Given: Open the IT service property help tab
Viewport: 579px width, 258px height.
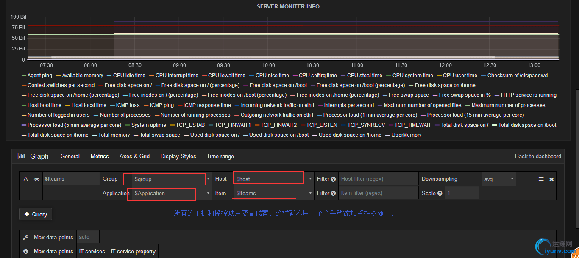Looking at the screenshot, I should [x=133, y=251].
